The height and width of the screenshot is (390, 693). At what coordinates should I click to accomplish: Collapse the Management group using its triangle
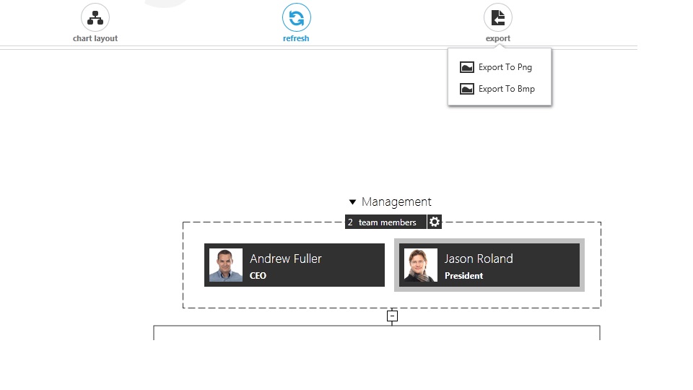point(352,202)
